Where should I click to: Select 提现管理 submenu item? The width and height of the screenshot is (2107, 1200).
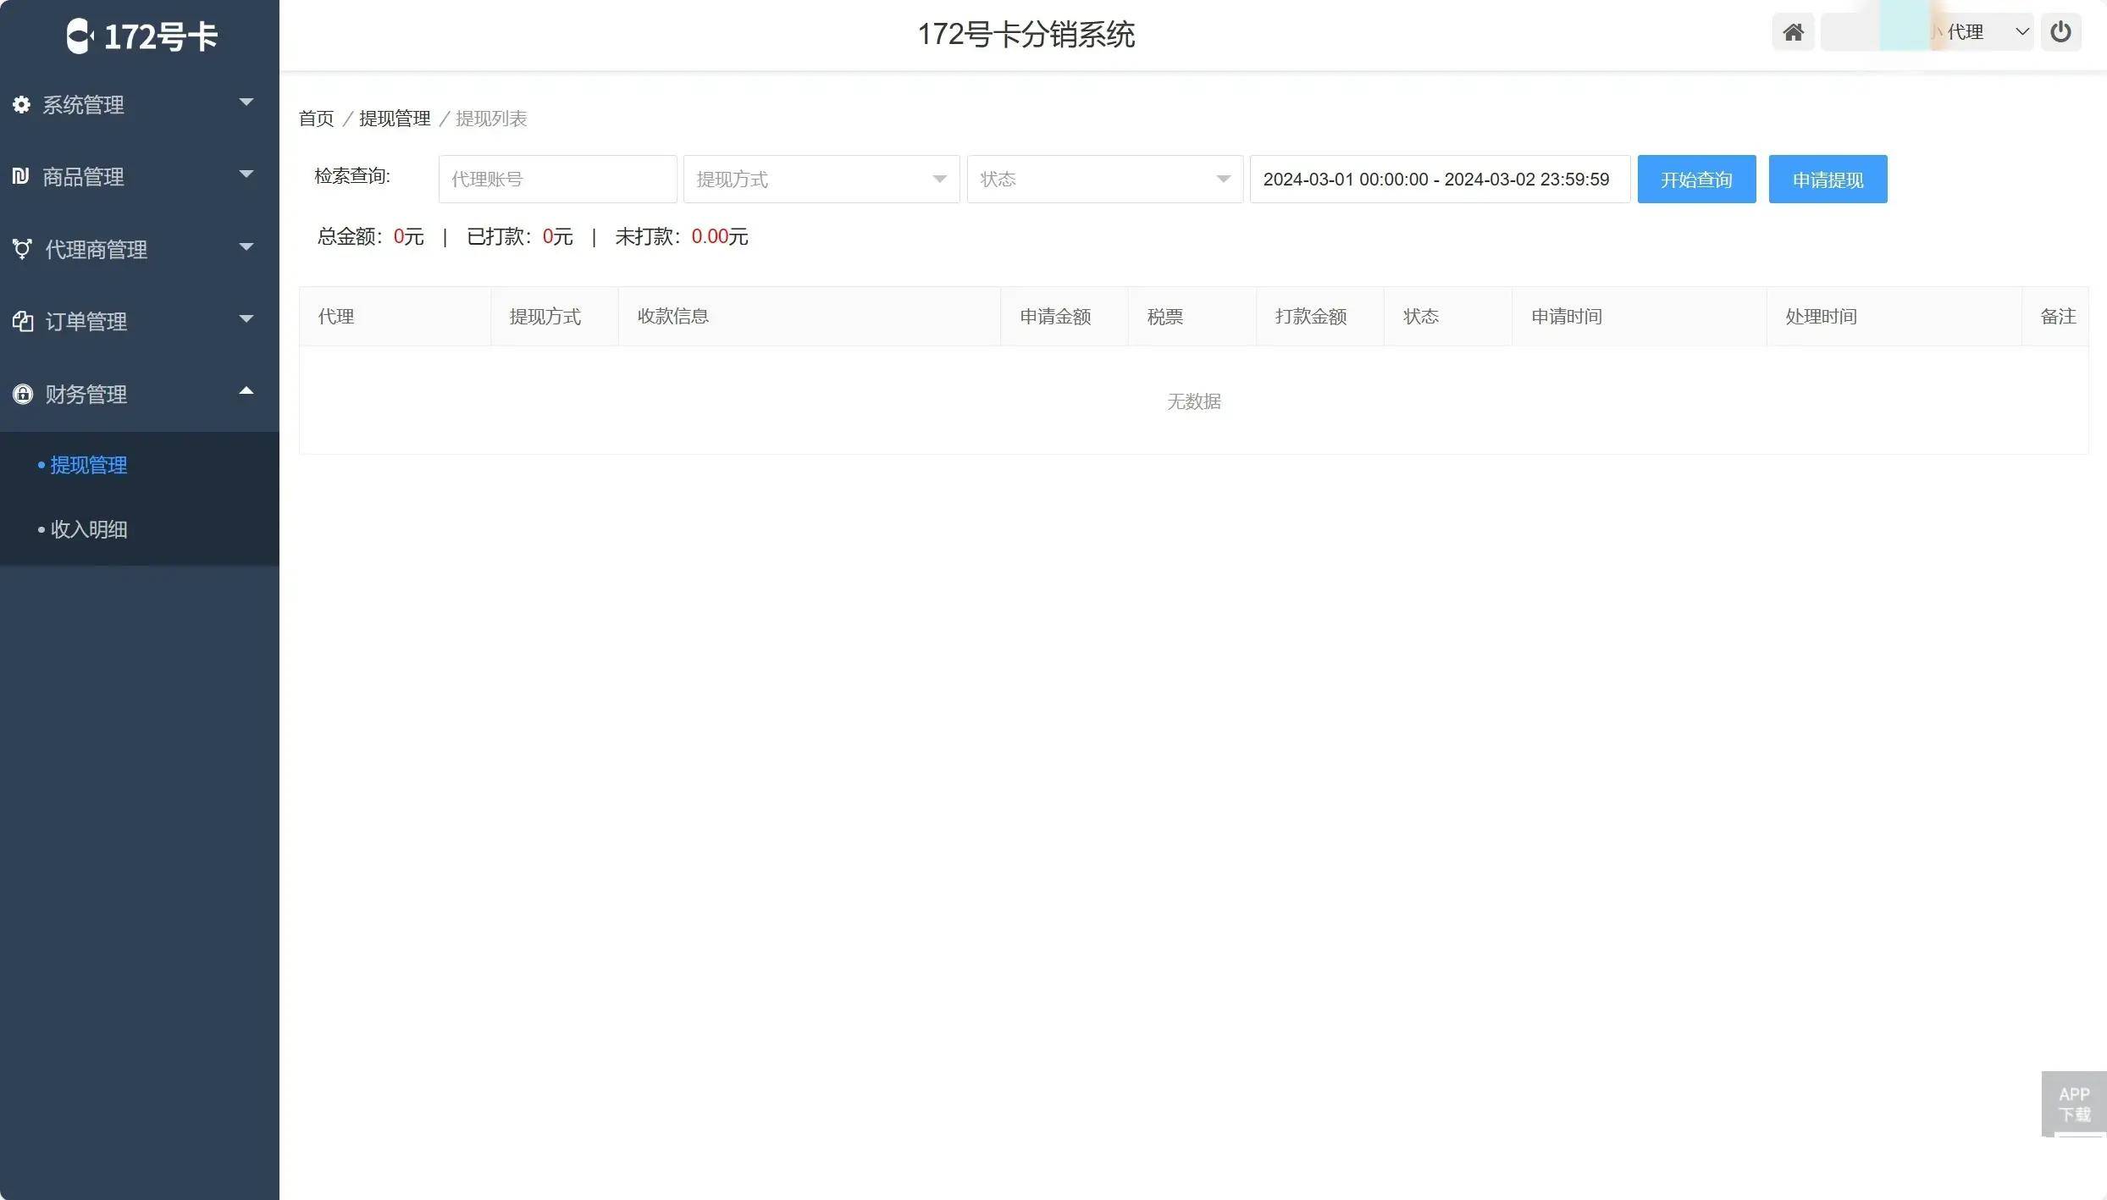coord(88,465)
